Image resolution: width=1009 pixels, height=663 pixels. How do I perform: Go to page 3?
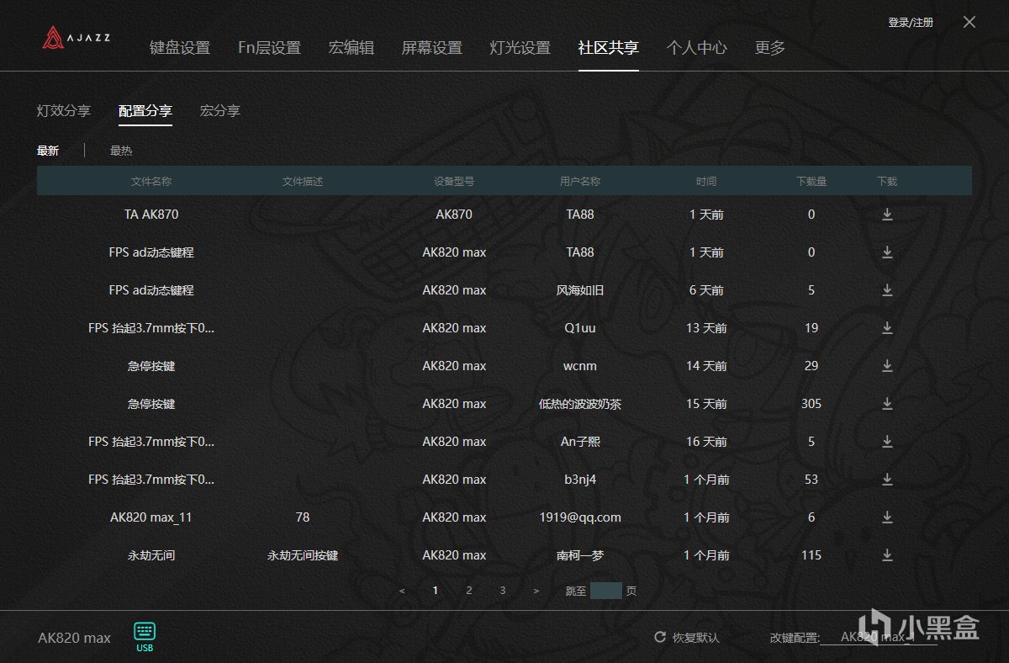[503, 591]
